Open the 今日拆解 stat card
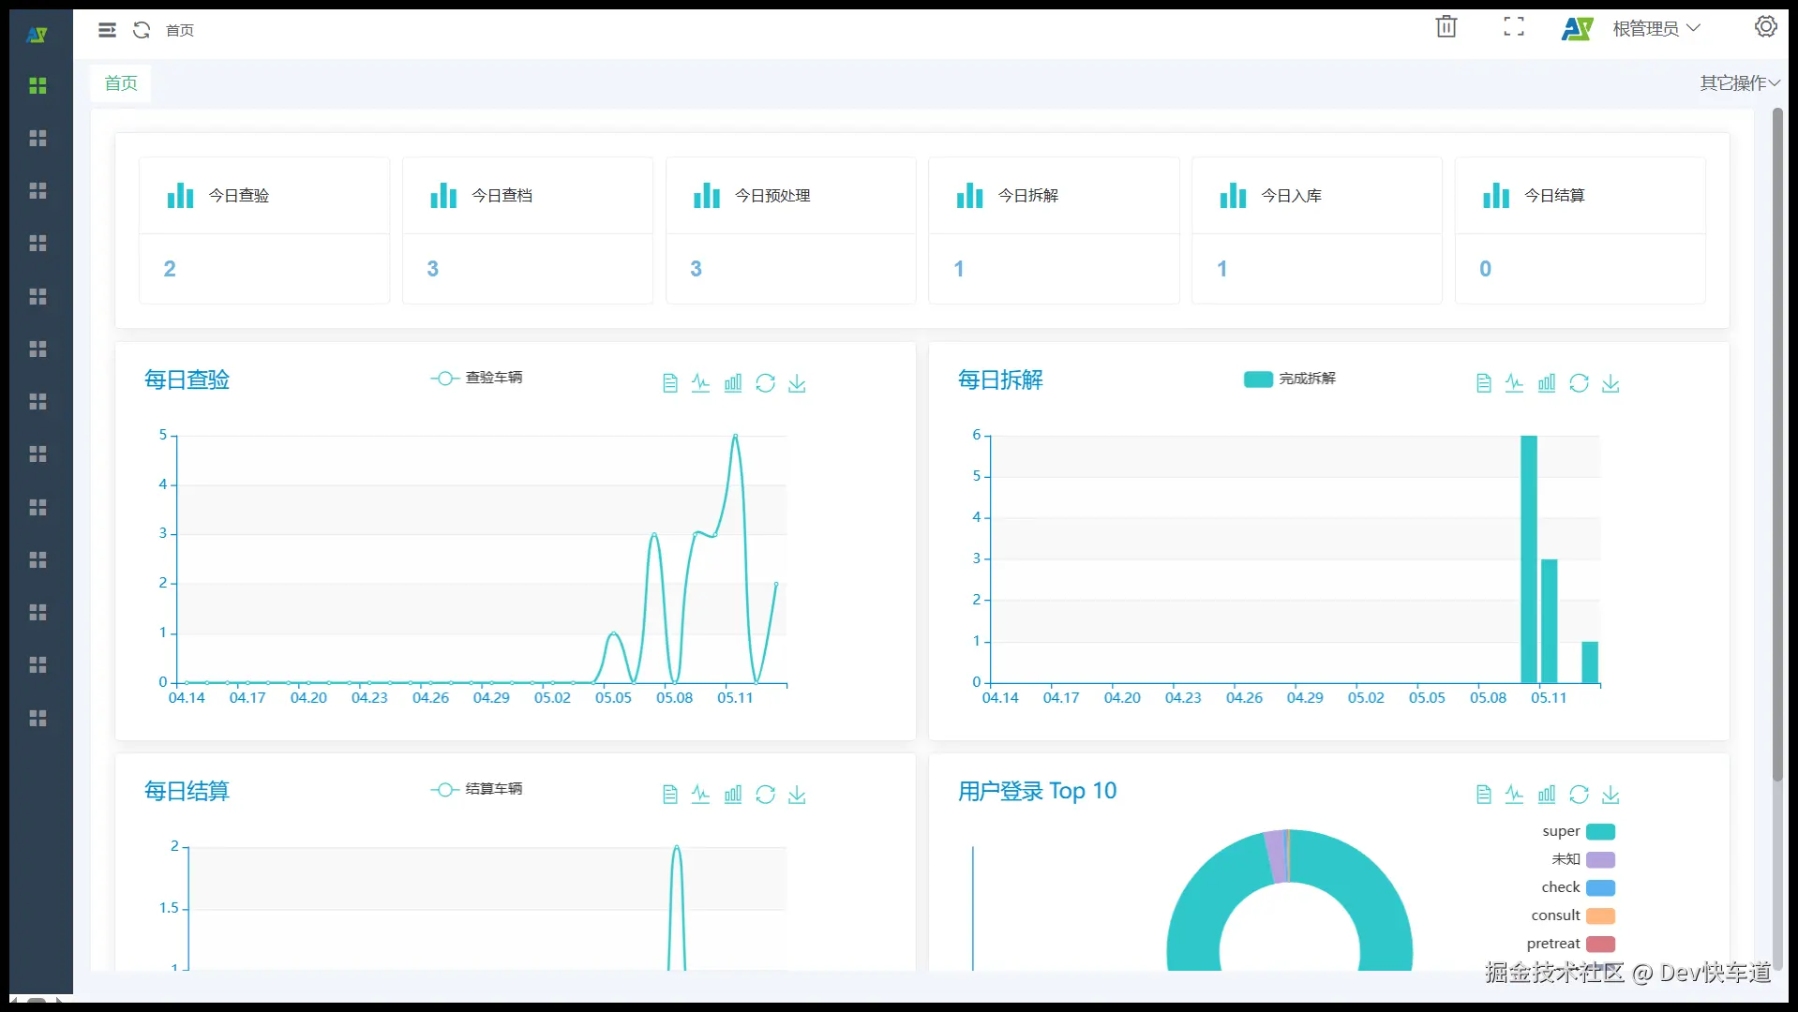Image resolution: width=1798 pixels, height=1012 pixels. (1054, 231)
